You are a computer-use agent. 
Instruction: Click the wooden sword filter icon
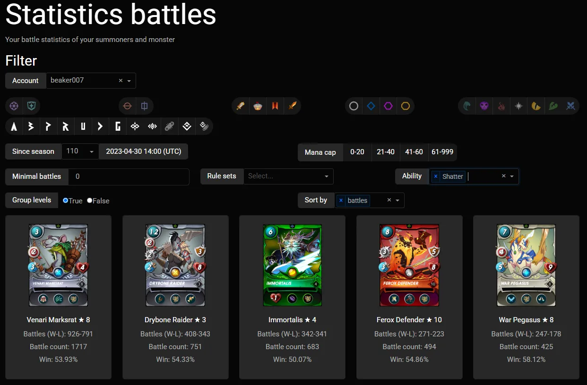coord(241,106)
